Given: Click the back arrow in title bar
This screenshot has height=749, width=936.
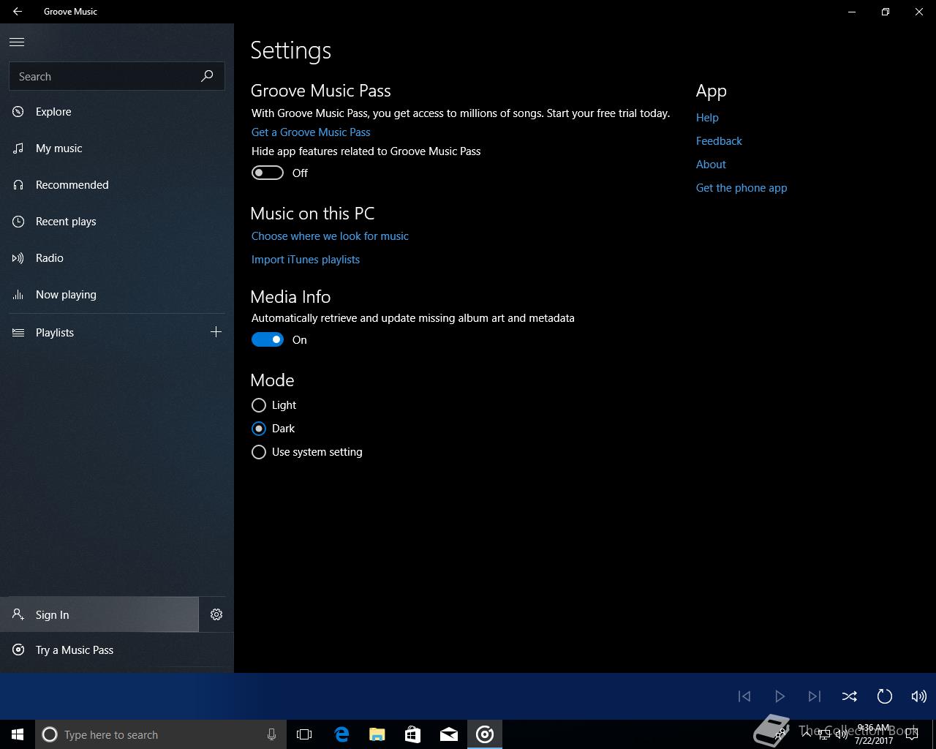Looking at the screenshot, I should point(17,12).
